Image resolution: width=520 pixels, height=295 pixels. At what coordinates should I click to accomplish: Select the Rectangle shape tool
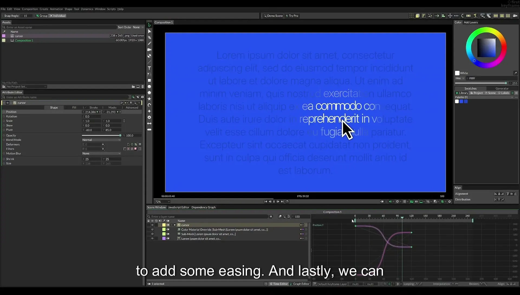tap(149, 81)
